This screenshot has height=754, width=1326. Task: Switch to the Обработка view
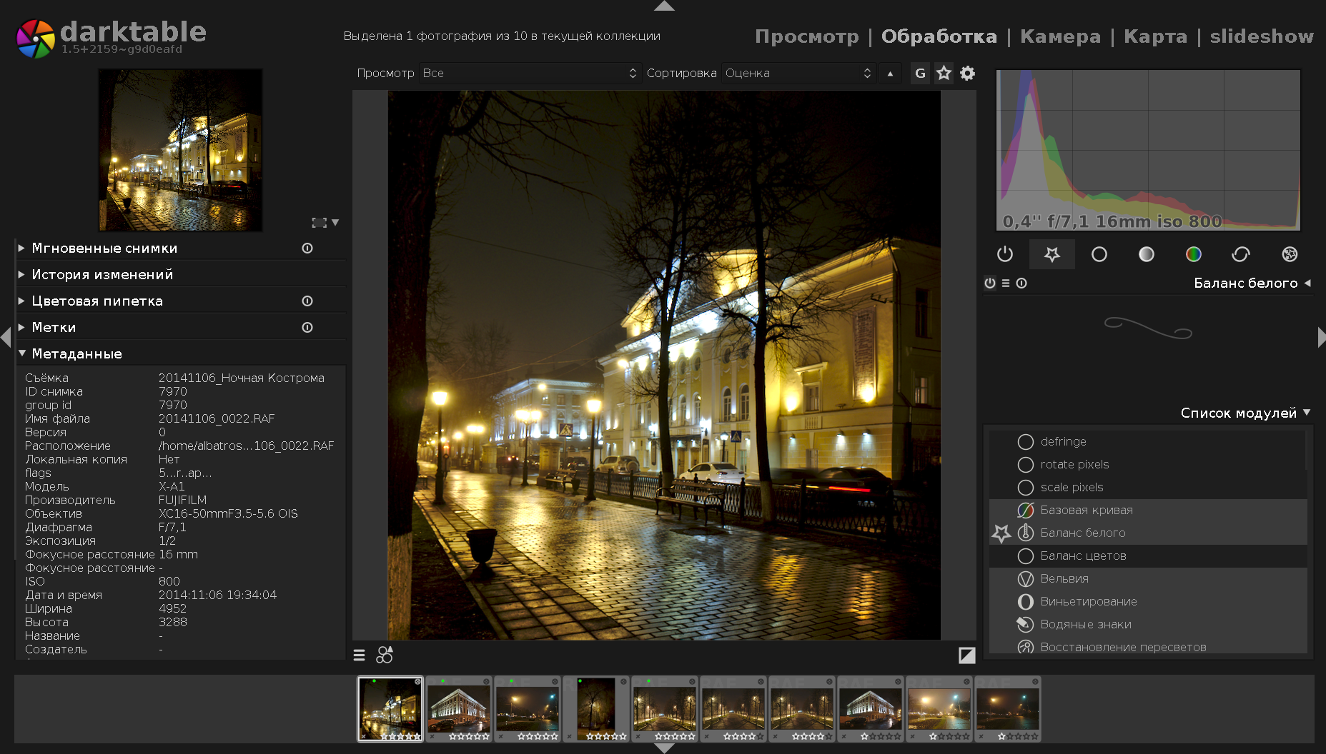coord(939,36)
